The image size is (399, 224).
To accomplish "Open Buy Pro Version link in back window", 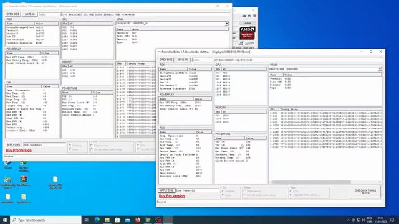I will [x=19, y=151].
